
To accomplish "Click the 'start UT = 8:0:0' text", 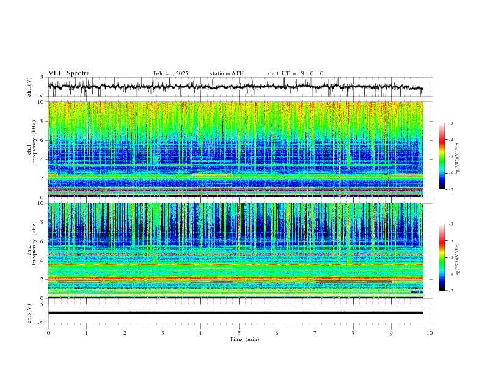I will tap(295, 73).
